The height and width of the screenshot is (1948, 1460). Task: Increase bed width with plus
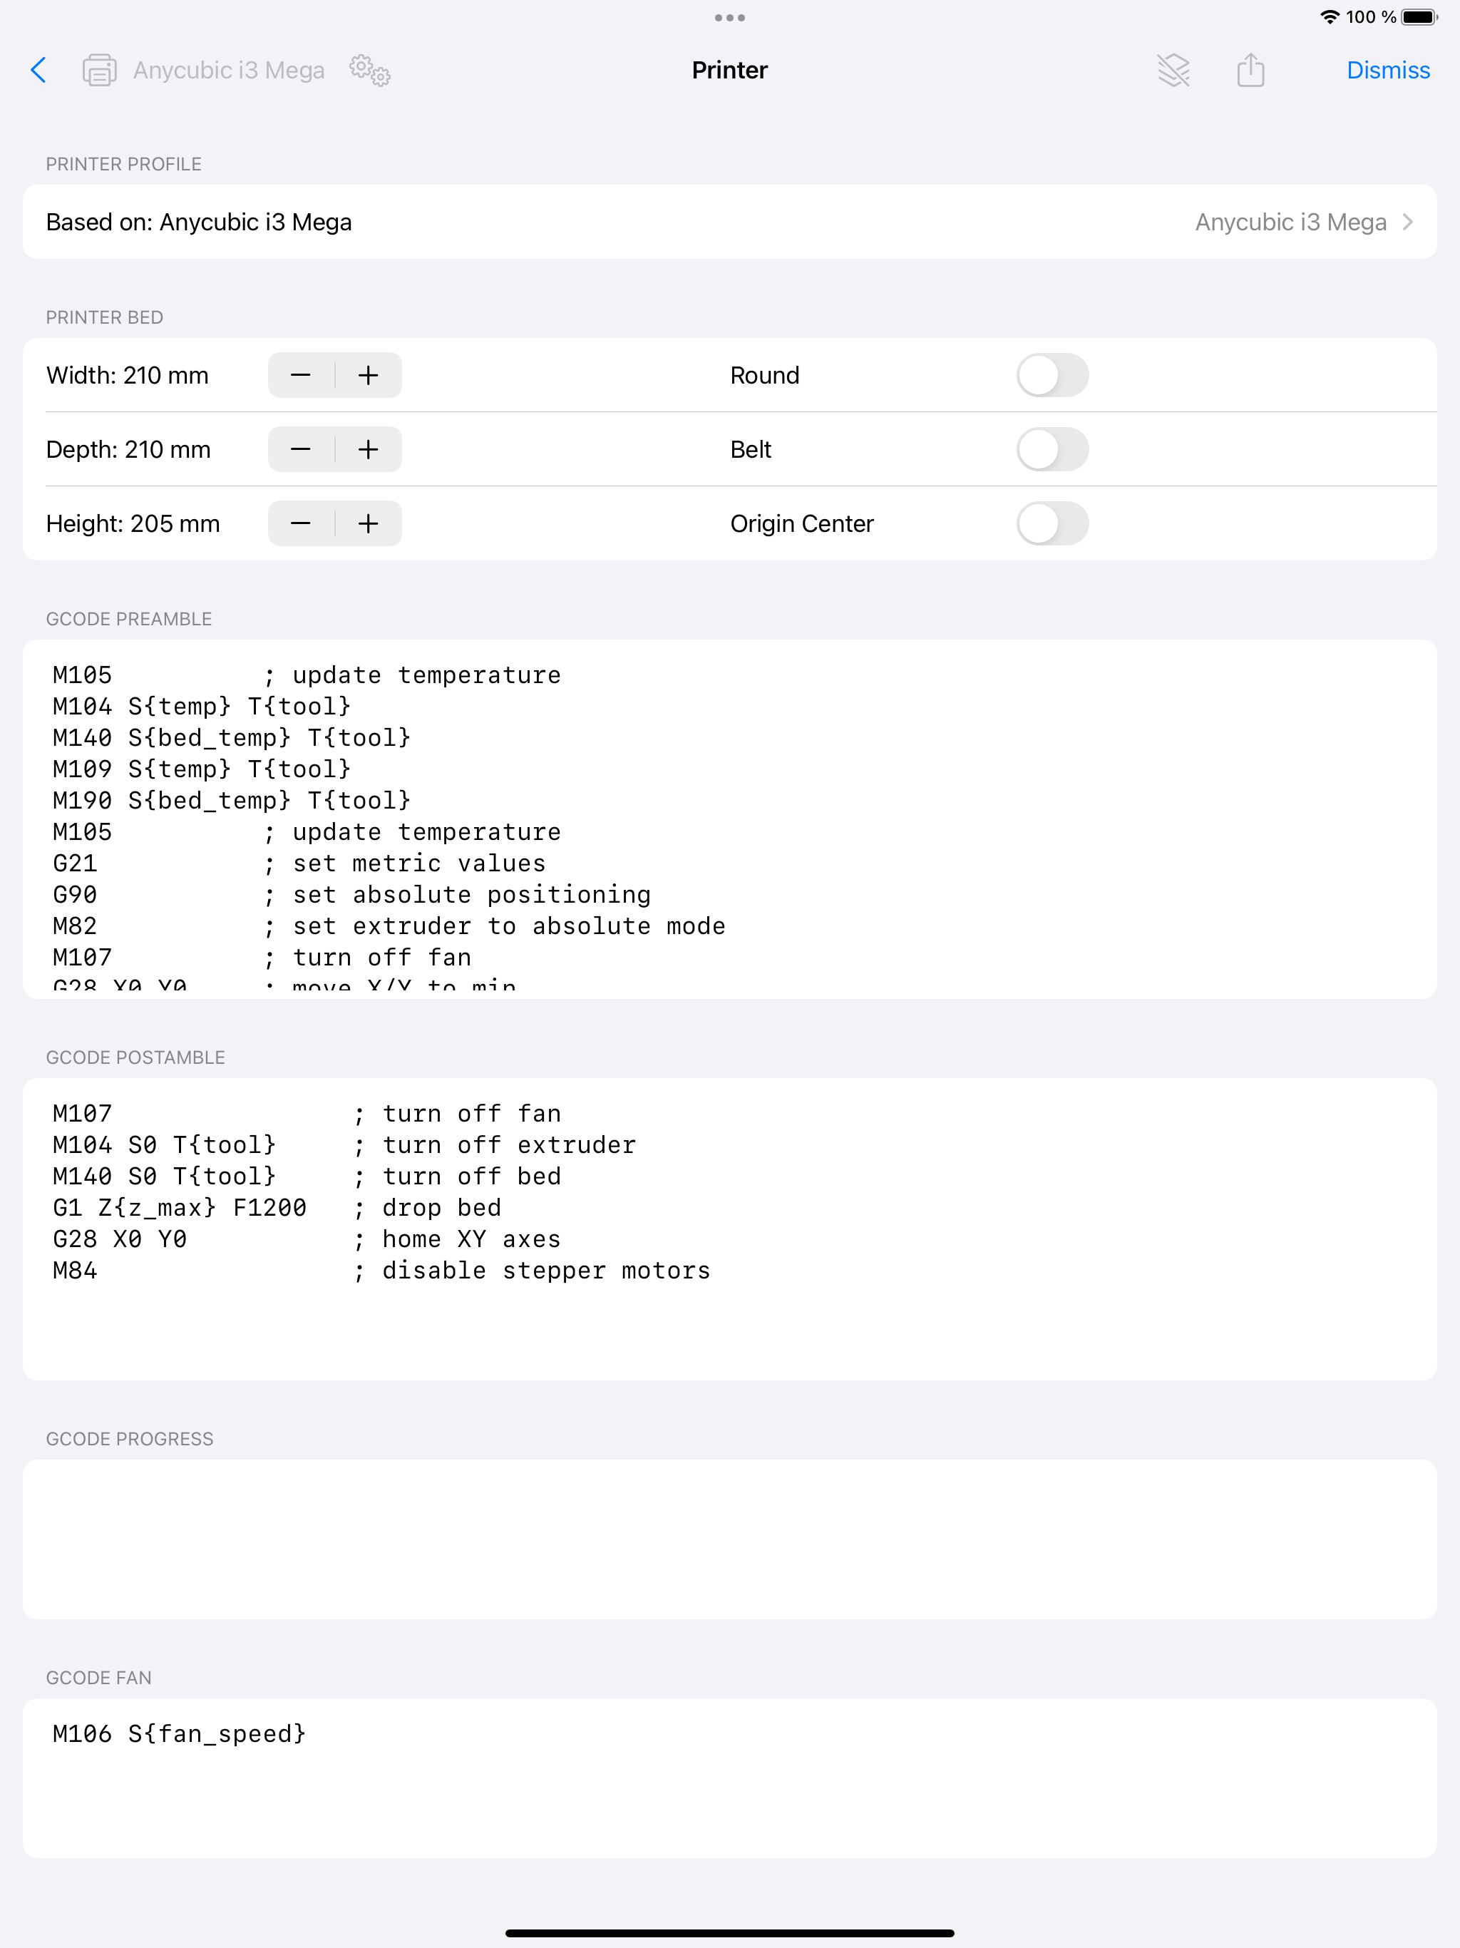tap(368, 375)
